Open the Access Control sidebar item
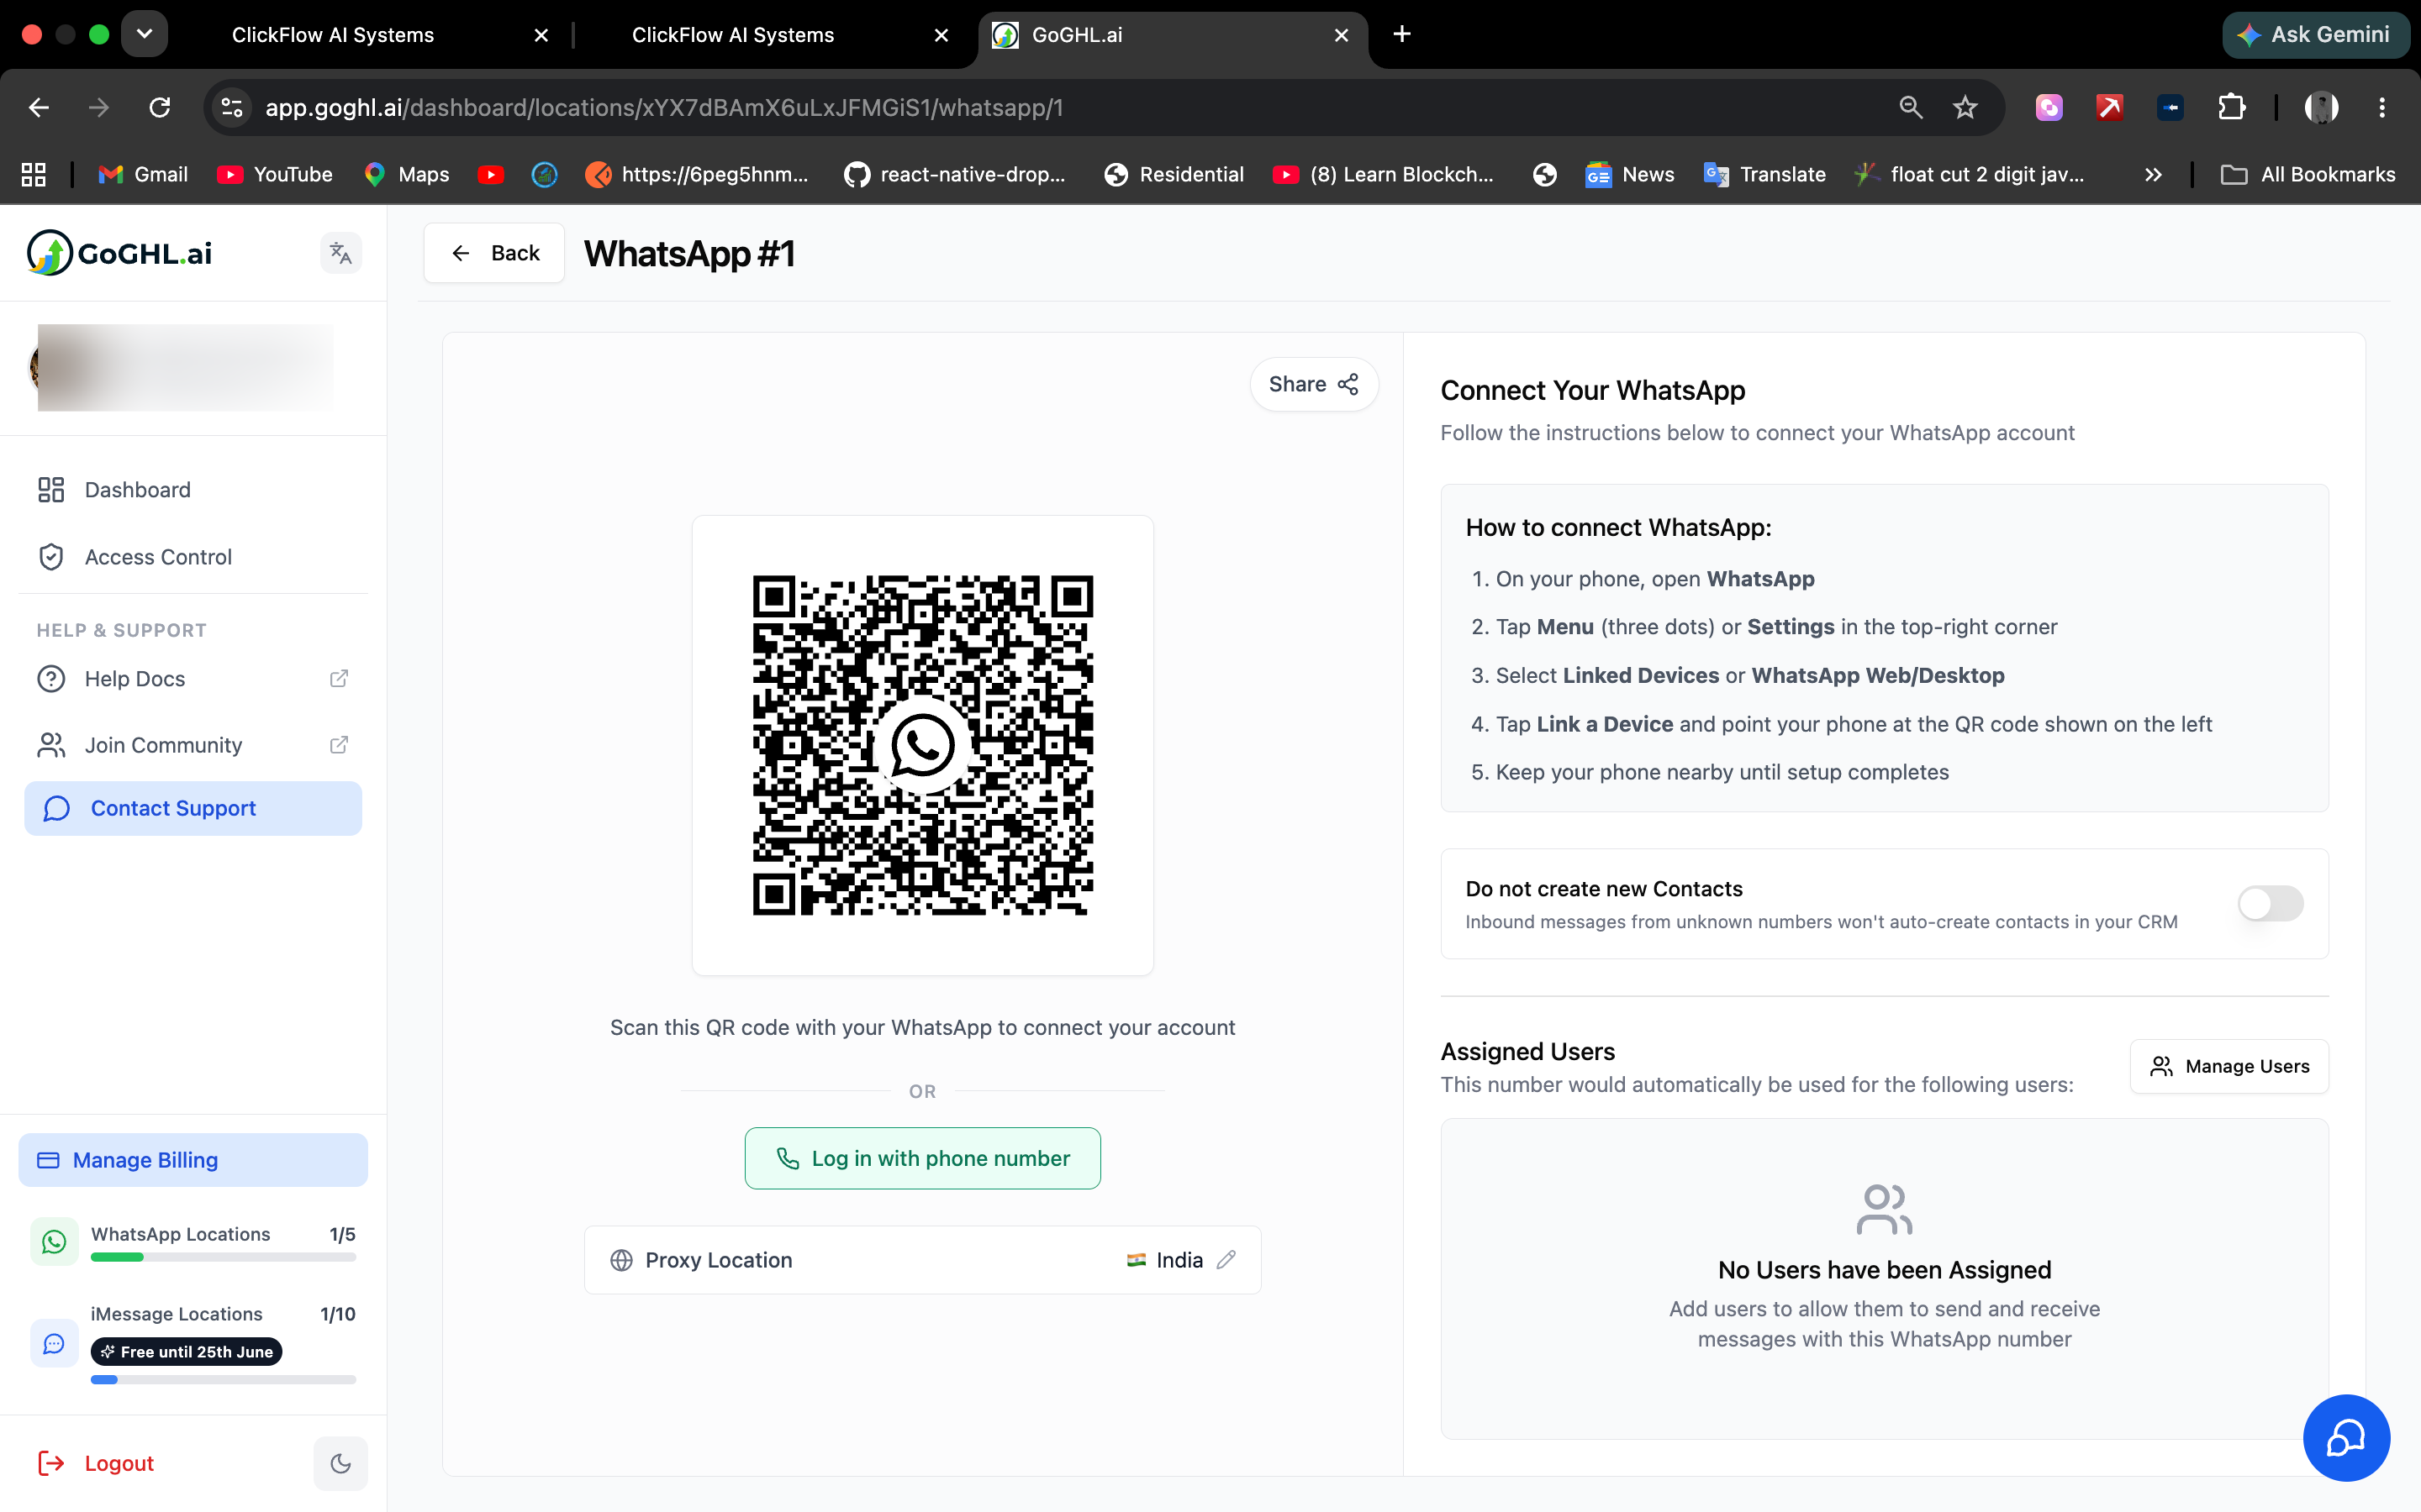Viewport: 2421px width, 1512px height. coord(193,557)
